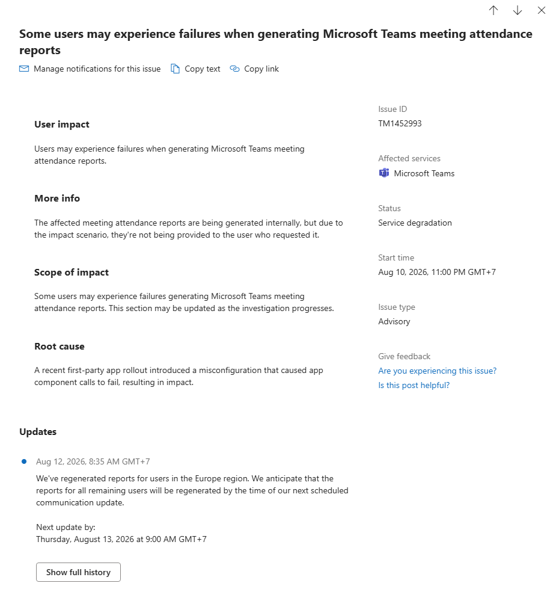The height and width of the screenshot is (592, 550).
Task: Click the issue title heading
Action: pos(276,42)
